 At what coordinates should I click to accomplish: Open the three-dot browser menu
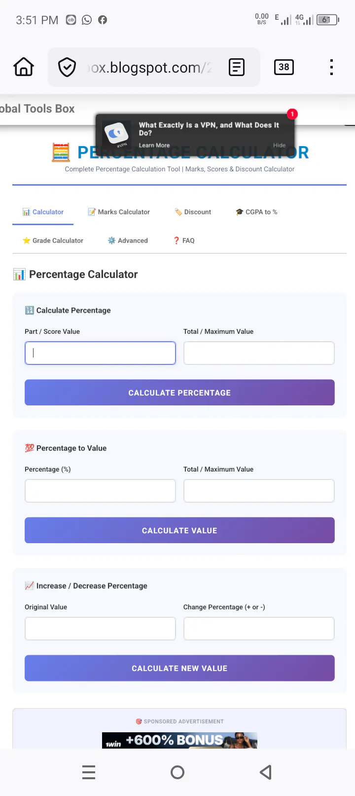click(x=331, y=67)
